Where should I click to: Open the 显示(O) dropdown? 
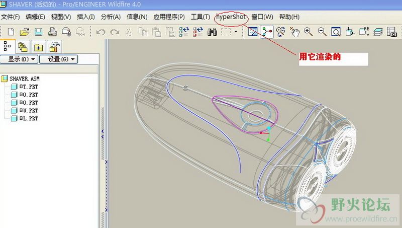[19, 59]
